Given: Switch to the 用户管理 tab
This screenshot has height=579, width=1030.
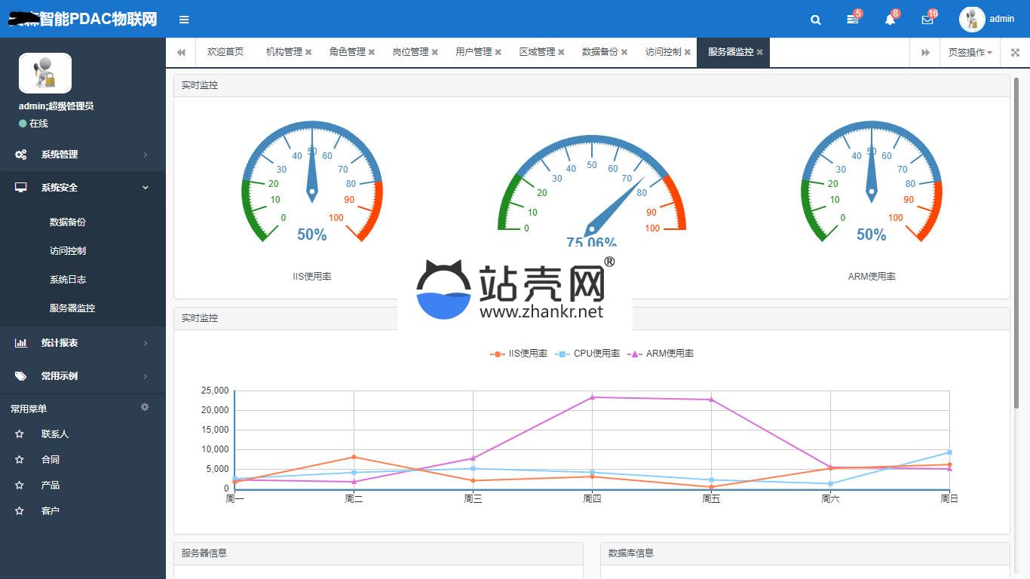Looking at the screenshot, I should coord(473,52).
